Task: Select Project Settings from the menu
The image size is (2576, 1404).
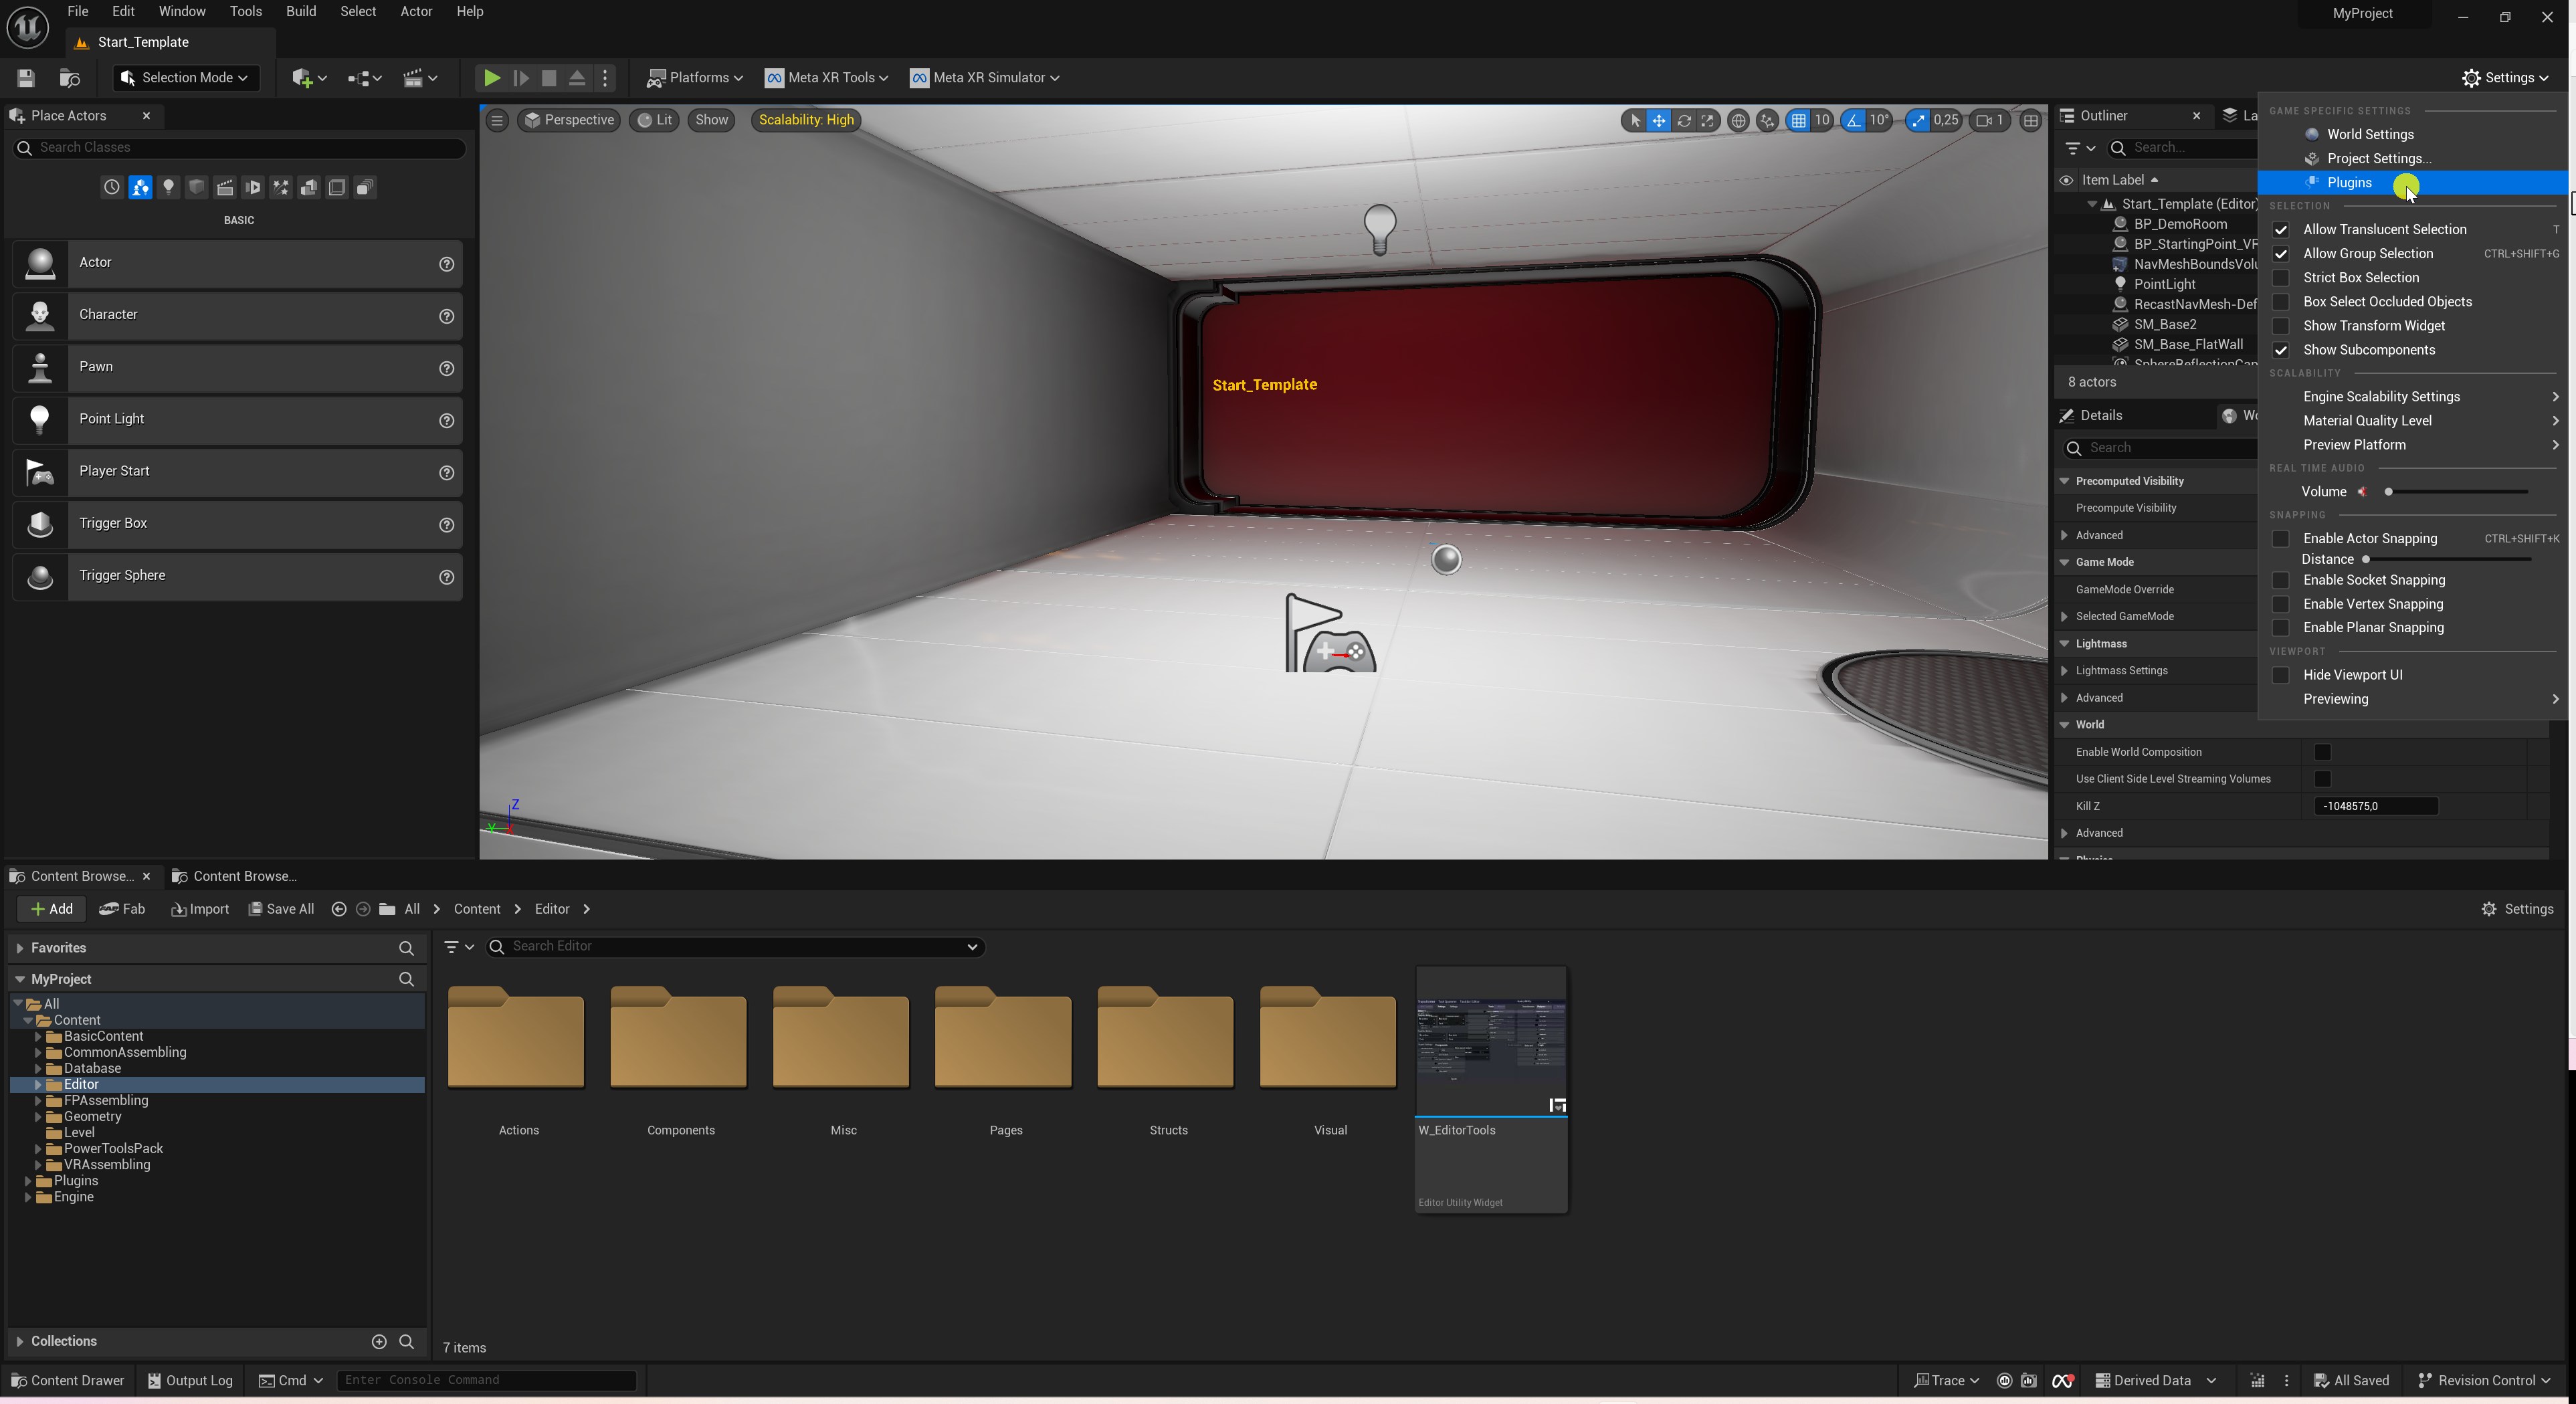Action: click(x=2378, y=158)
